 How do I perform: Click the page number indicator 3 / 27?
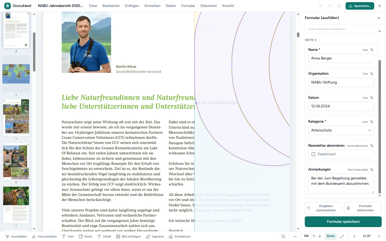[367, 236]
